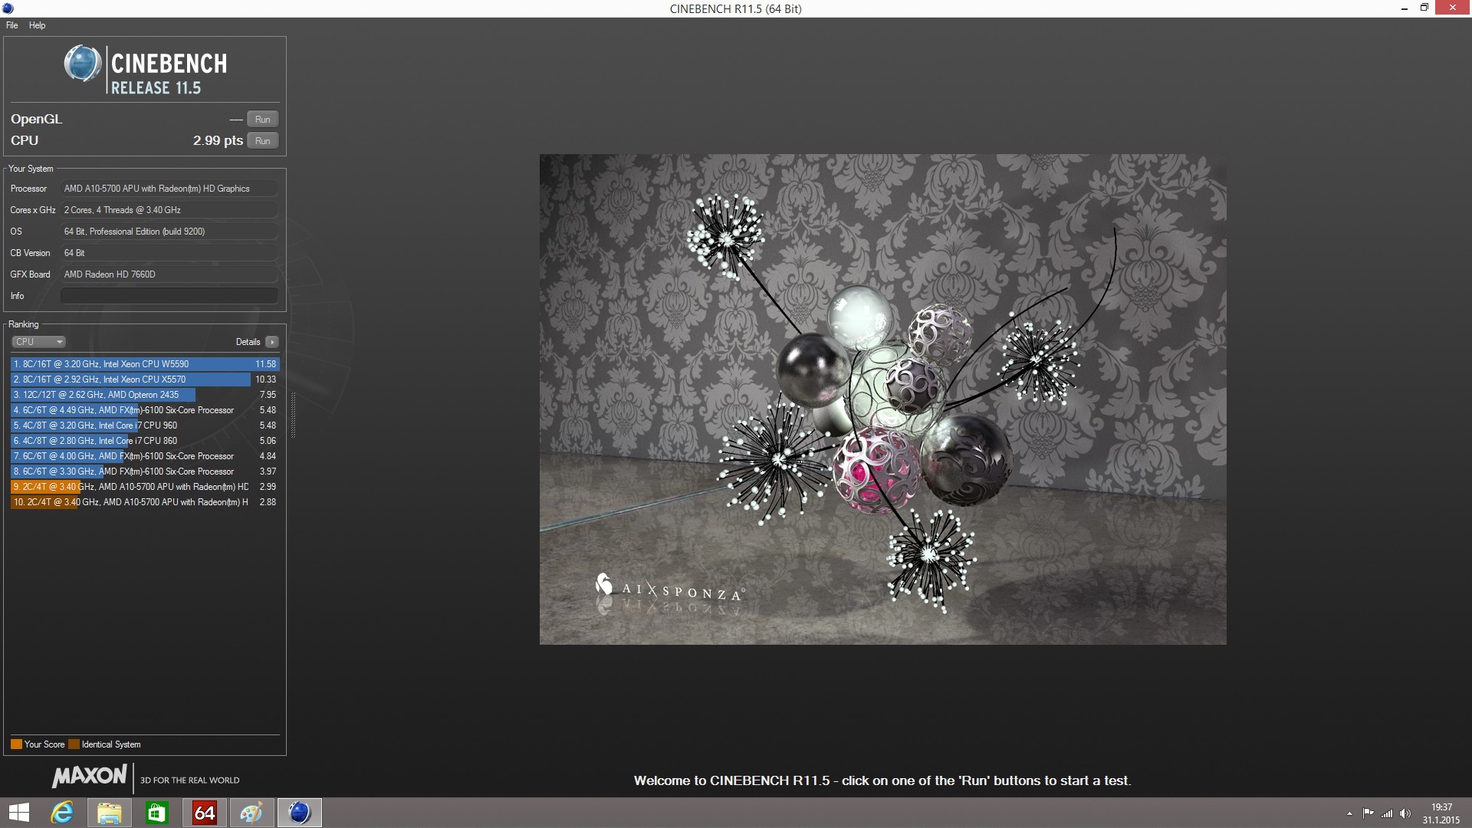
Task: Open the CPU ranking dropdown
Action: [x=38, y=342]
